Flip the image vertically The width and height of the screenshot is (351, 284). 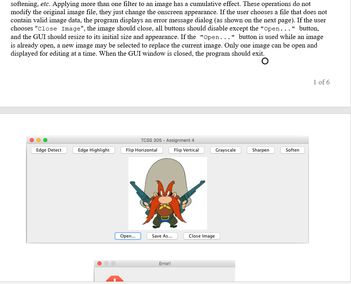[186, 150]
